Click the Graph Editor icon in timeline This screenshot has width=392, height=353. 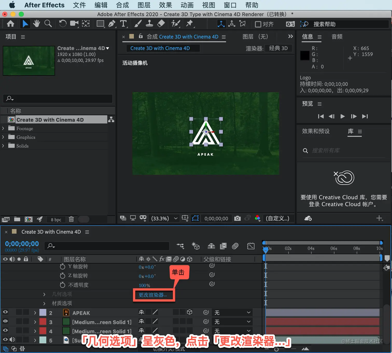coord(251,246)
